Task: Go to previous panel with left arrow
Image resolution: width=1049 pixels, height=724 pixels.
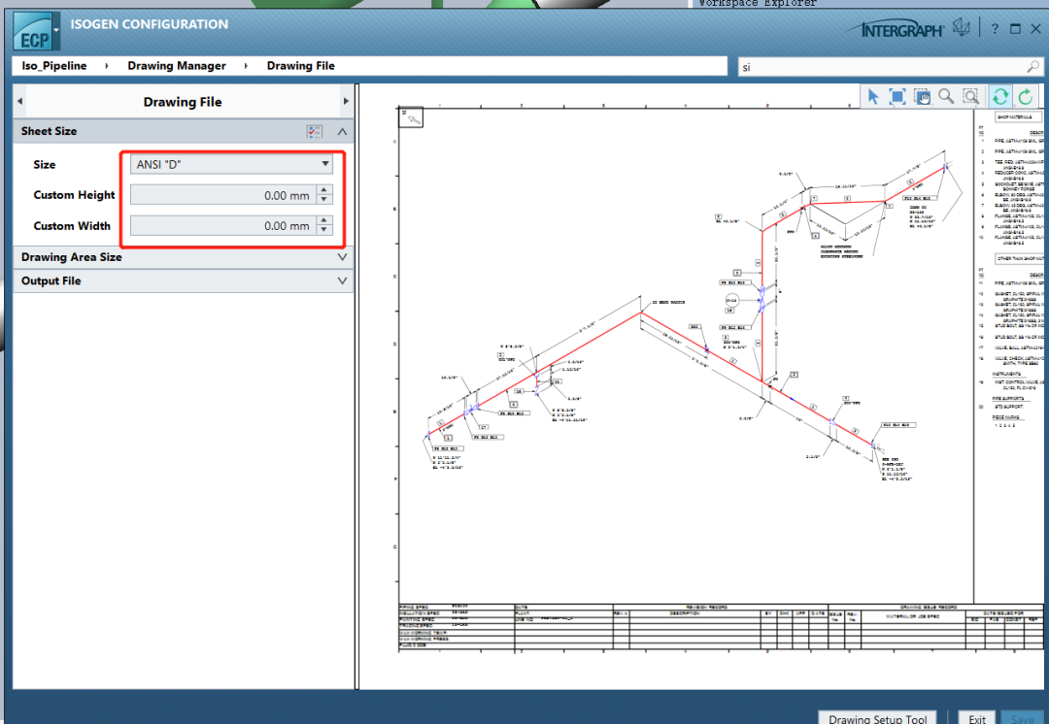Action: [x=20, y=101]
